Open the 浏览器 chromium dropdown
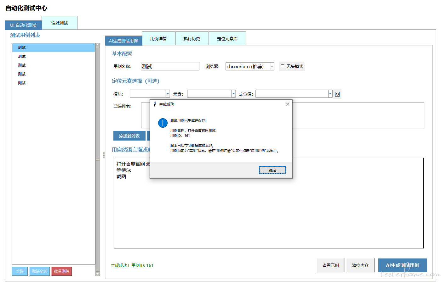The height and width of the screenshot is (283, 441). tap(272, 66)
